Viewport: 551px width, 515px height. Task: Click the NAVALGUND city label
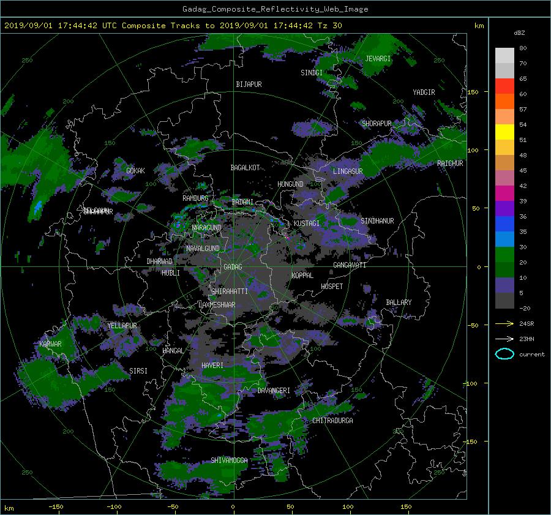[203, 249]
